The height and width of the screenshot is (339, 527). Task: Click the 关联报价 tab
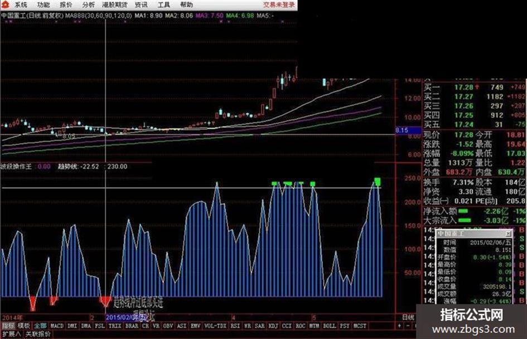(38, 335)
